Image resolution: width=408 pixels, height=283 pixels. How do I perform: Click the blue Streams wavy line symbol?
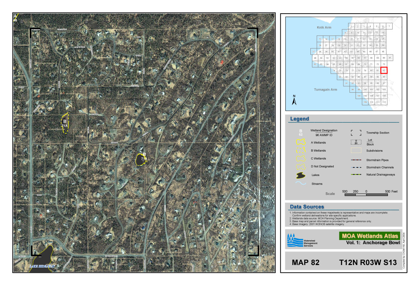pos(301,183)
